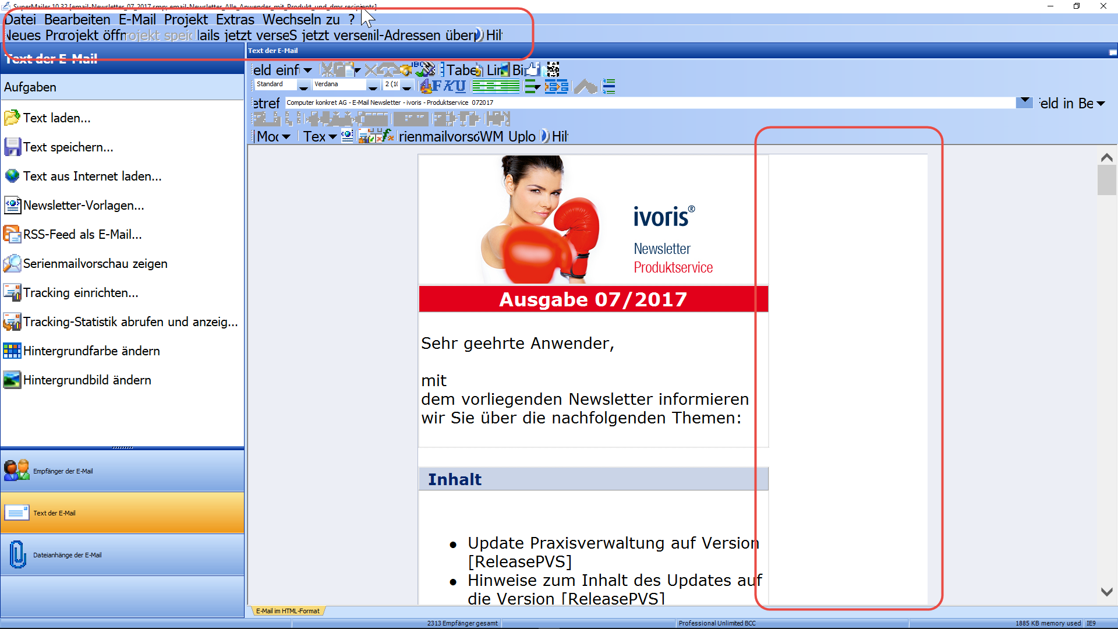The width and height of the screenshot is (1118, 629).
Task: Click Text speichern floppy disk icon
Action: [12, 147]
